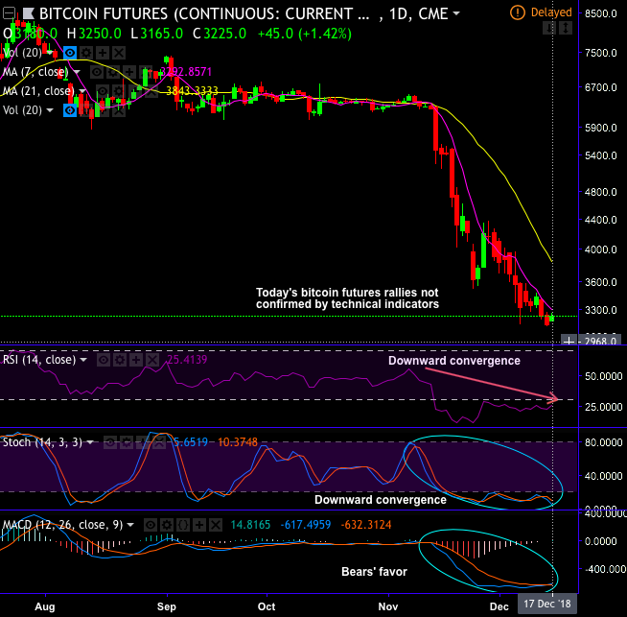Toggle visibility eye of lower Vol (20)
The height and width of the screenshot is (617, 627).
point(70,110)
